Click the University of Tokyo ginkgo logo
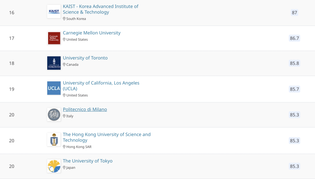Image resolution: width=315 pixels, height=179 pixels. click(54, 166)
